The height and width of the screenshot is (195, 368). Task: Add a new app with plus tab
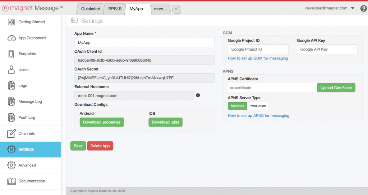tap(176, 9)
